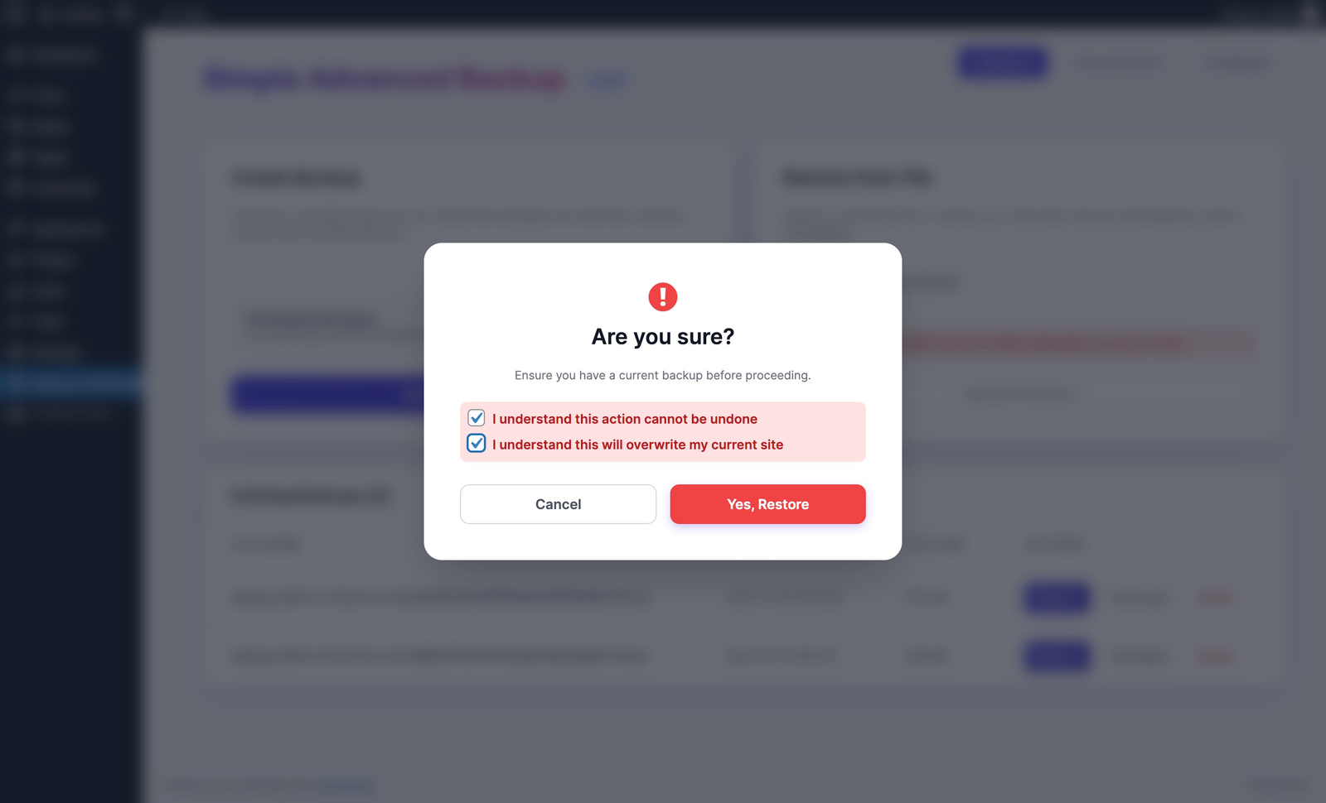This screenshot has height=803, width=1326.
Task: Click the "I understand this action cannot be undone" label
Action: pos(624,419)
